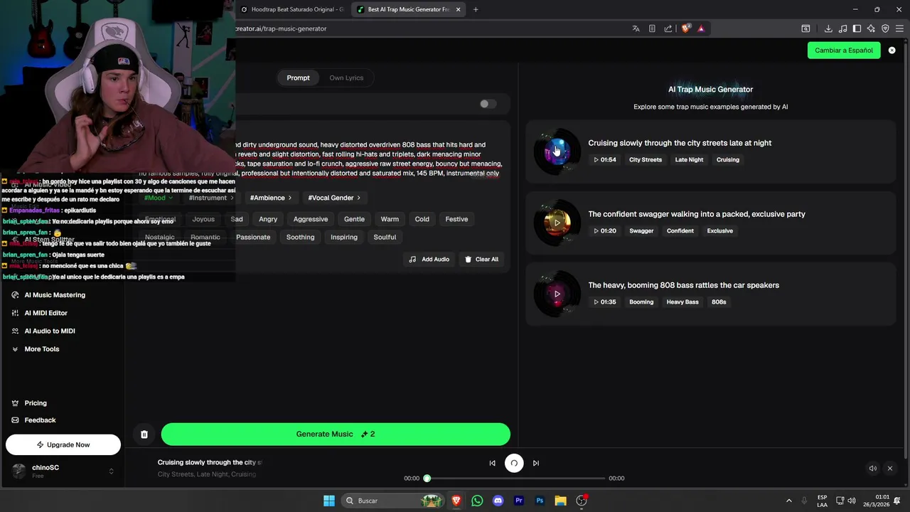The width and height of the screenshot is (910, 512).
Task: Open Adobe Premiere Pro from taskbar
Action: click(519, 501)
